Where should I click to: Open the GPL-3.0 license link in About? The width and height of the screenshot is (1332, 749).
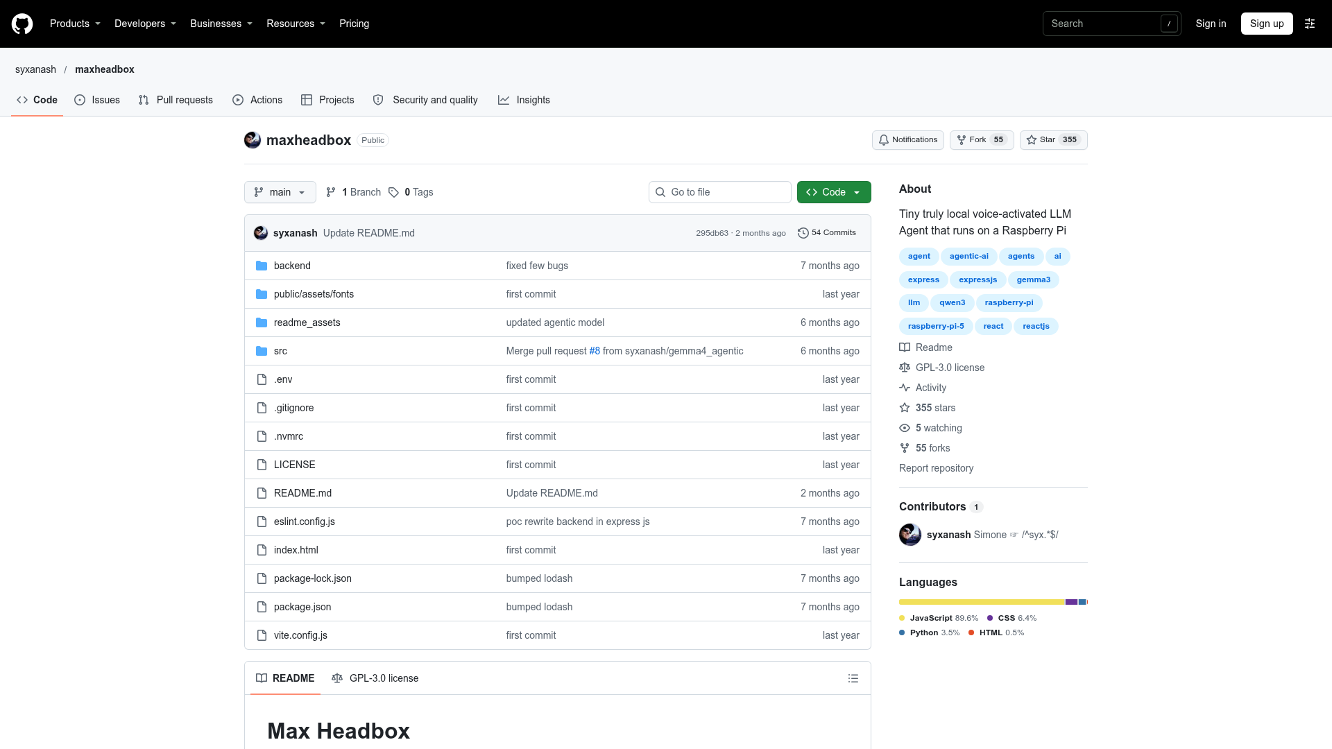coord(942,368)
